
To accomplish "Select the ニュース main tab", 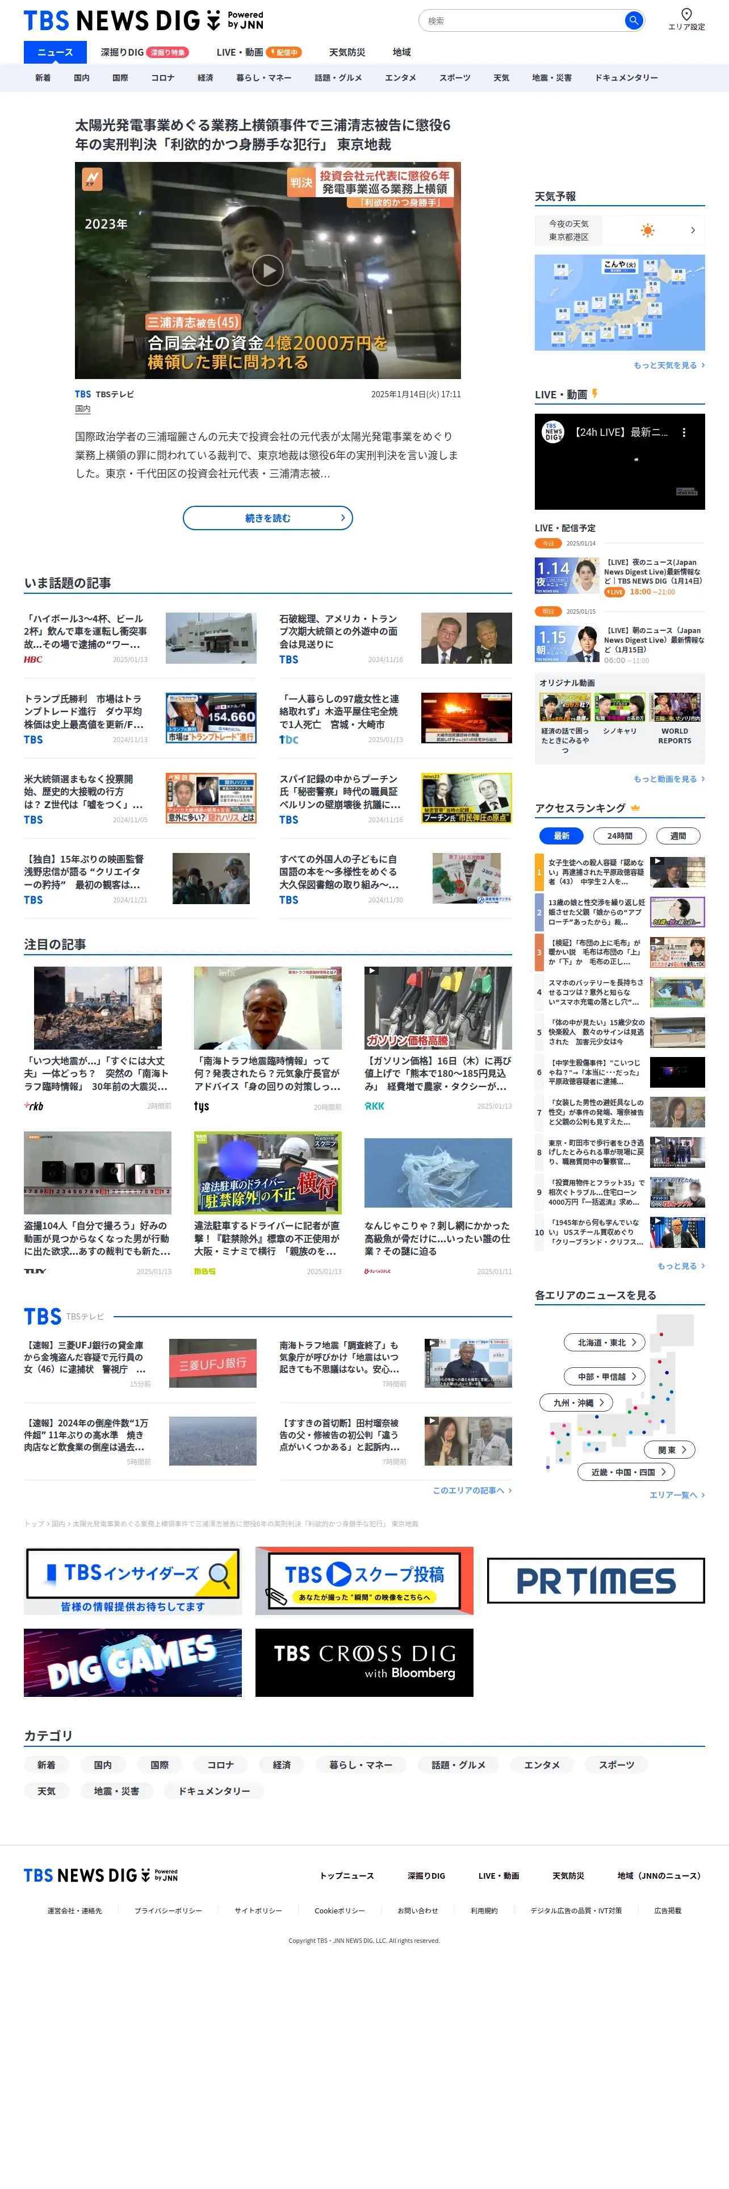I will pos(55,53).
